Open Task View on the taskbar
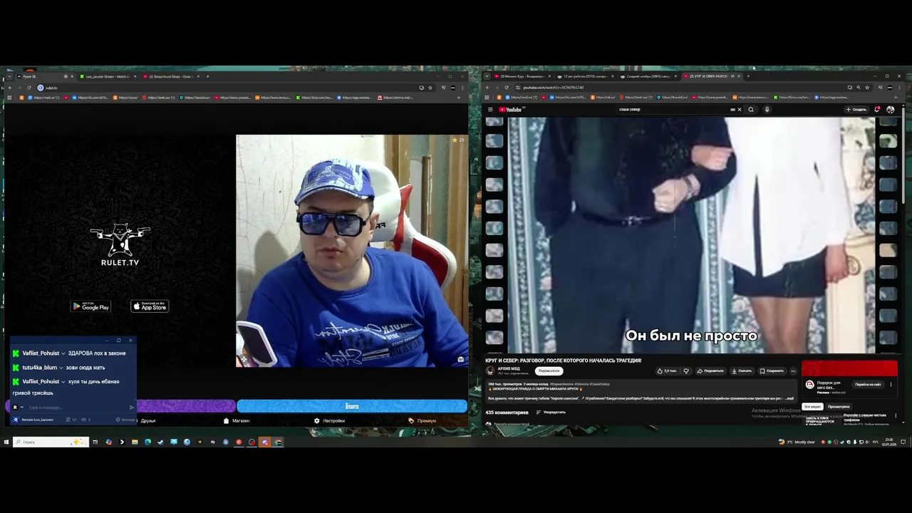 tap(95, 442)
